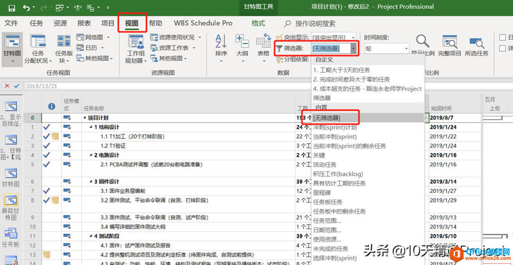Click the Selected Tasks (所选任务) zoom button
Viewport: 513px width, 265px height.
coord(477,45)
